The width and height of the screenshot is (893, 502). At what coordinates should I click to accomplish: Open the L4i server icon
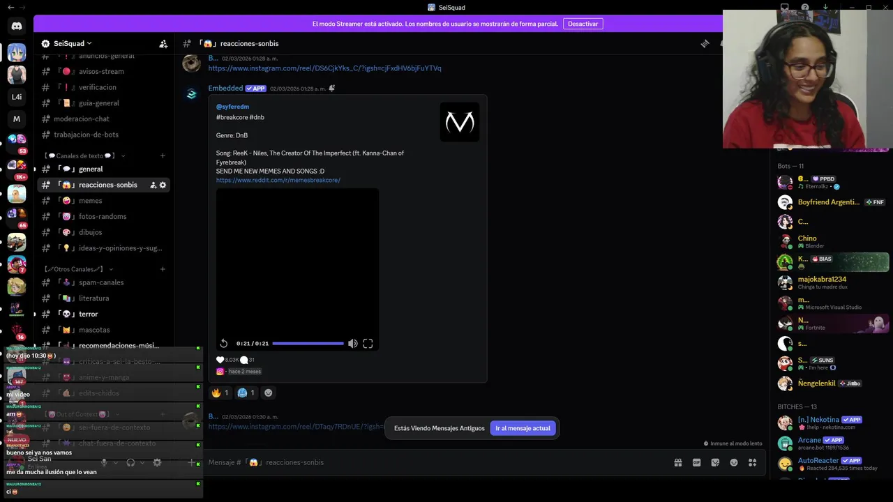coord(17,97)
